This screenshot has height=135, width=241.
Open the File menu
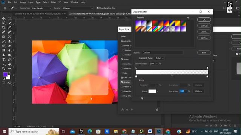pos(10,3)
